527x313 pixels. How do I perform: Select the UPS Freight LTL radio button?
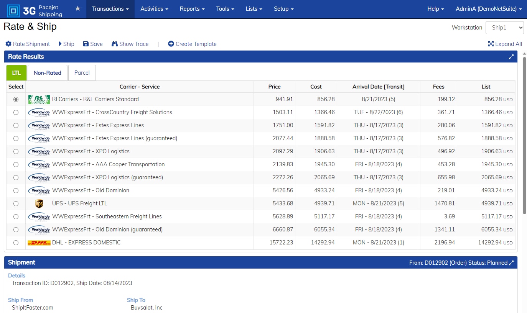pos(16,204)
